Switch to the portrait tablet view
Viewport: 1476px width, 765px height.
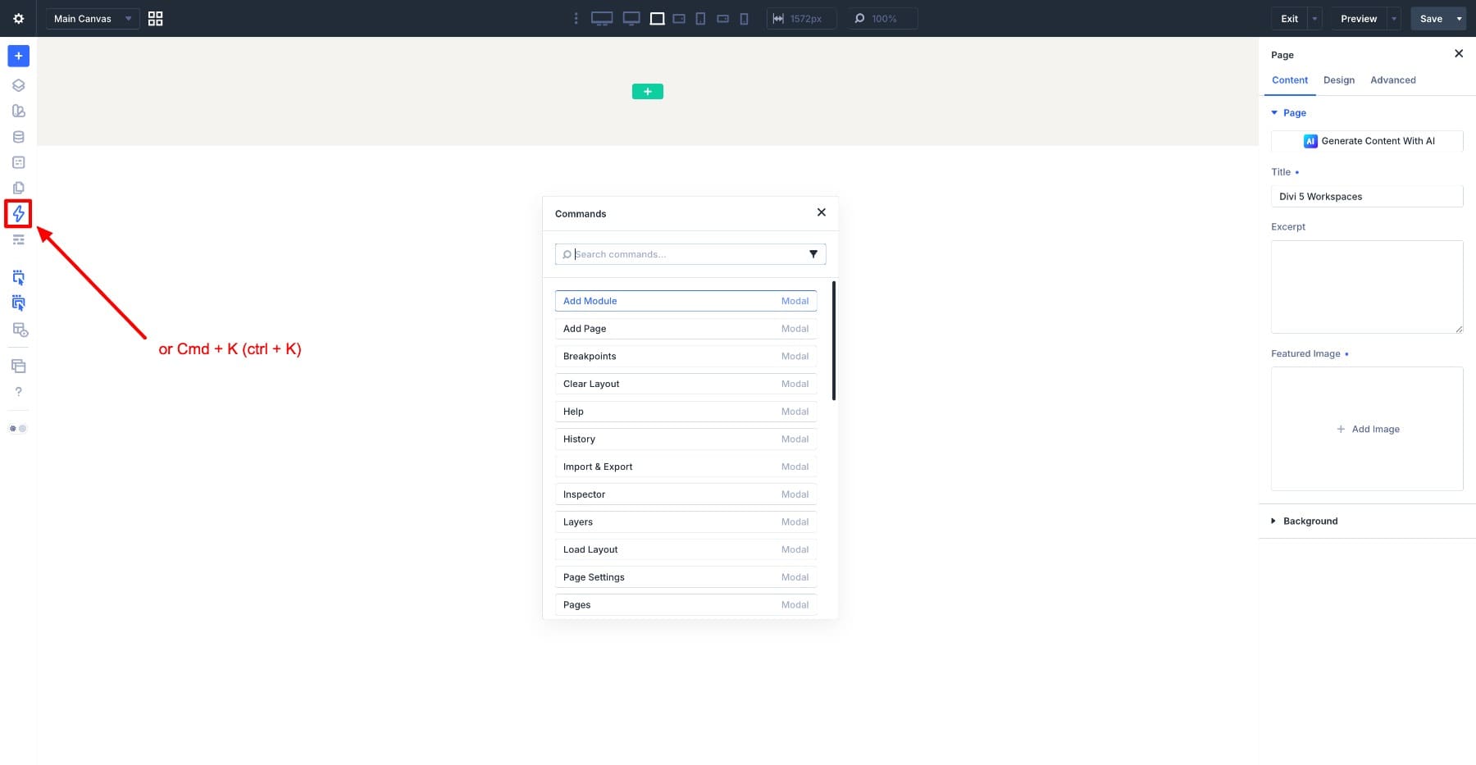click(x=700, y=18)
